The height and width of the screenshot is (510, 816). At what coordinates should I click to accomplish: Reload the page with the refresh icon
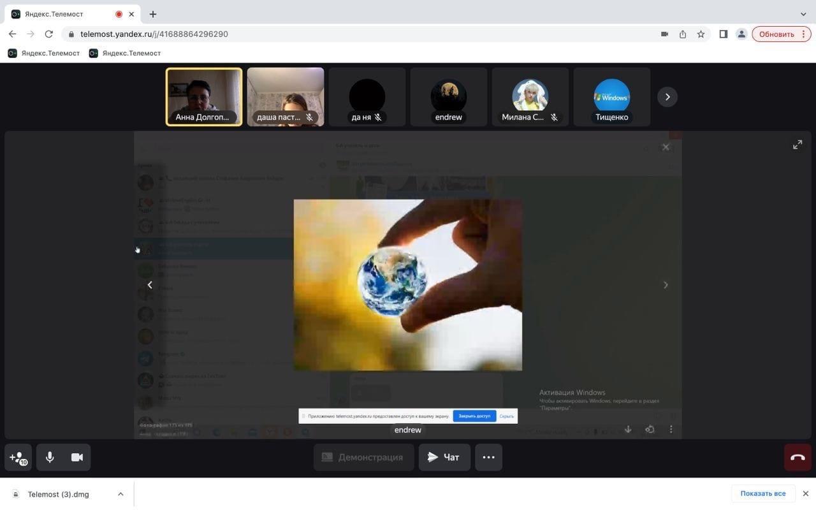pyautogui.click(x=48, y=34)
